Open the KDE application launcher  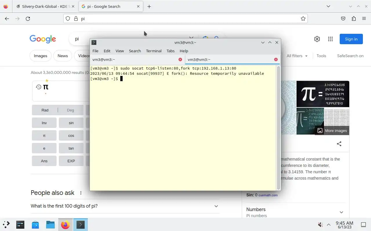[x=6, y=225]
